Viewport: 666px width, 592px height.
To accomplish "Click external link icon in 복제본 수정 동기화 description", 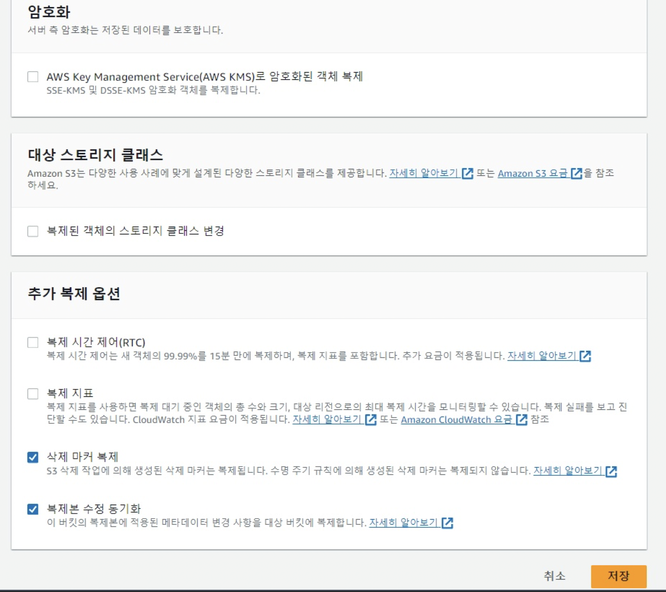I will point(447,523).
